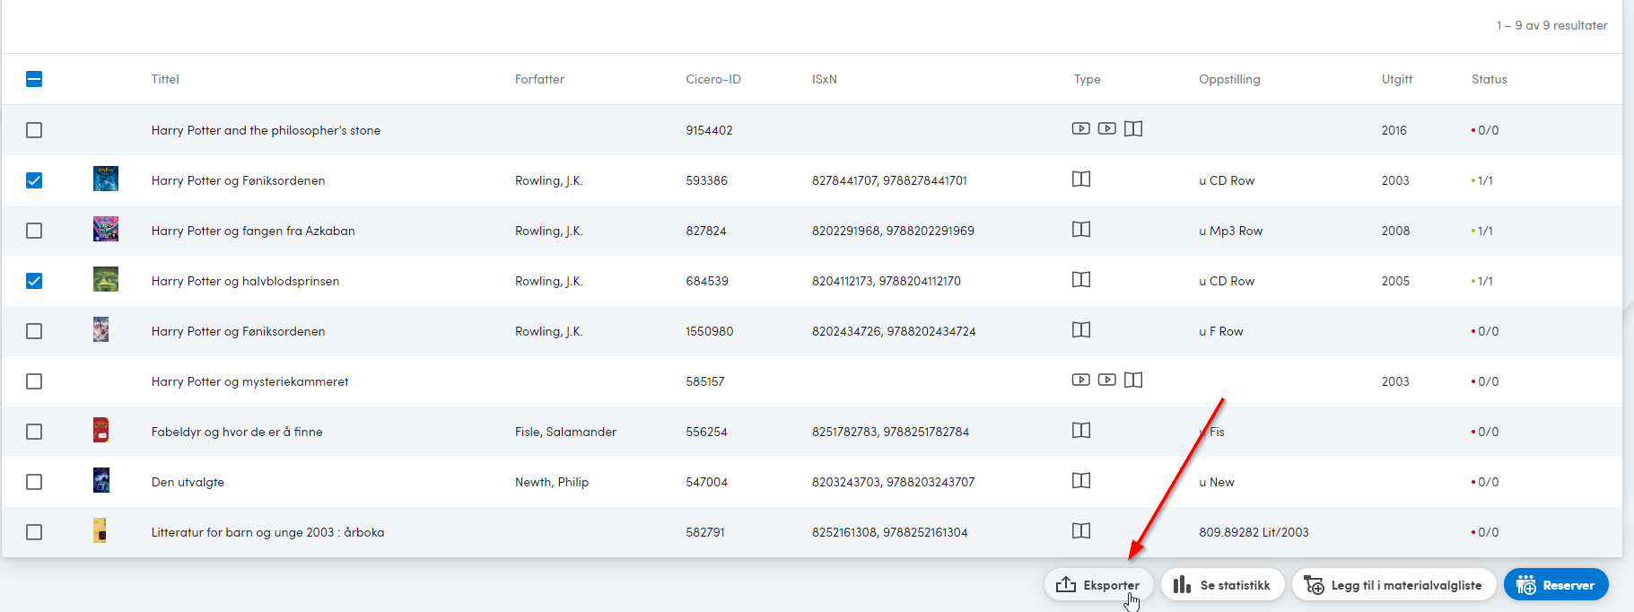
Task: Click book type icon in halvblodsprinsen row
Action: pos(1081,279)
